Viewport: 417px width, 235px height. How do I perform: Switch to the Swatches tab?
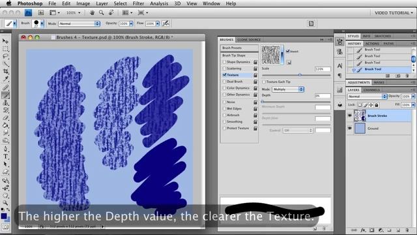click(x=382, y=36)
